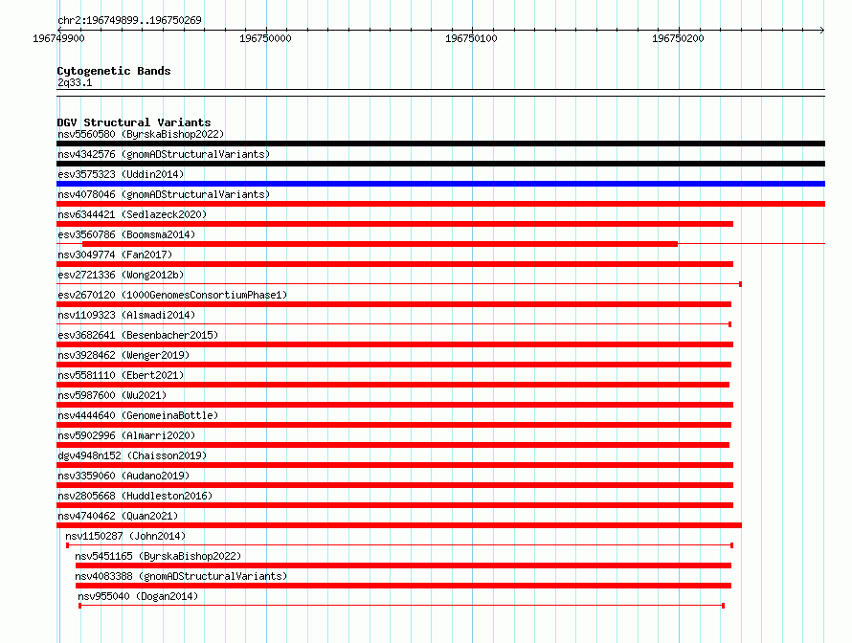Click red bar under esv3682641 Besenbacher2015
This screenshot has height=643, width=852.
[395, 344]
